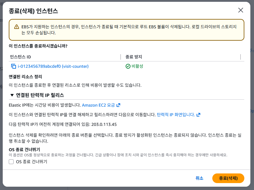Select the 인스턴스 ID column header
Viewport: 254px width, 190px height.
(21, 57)
